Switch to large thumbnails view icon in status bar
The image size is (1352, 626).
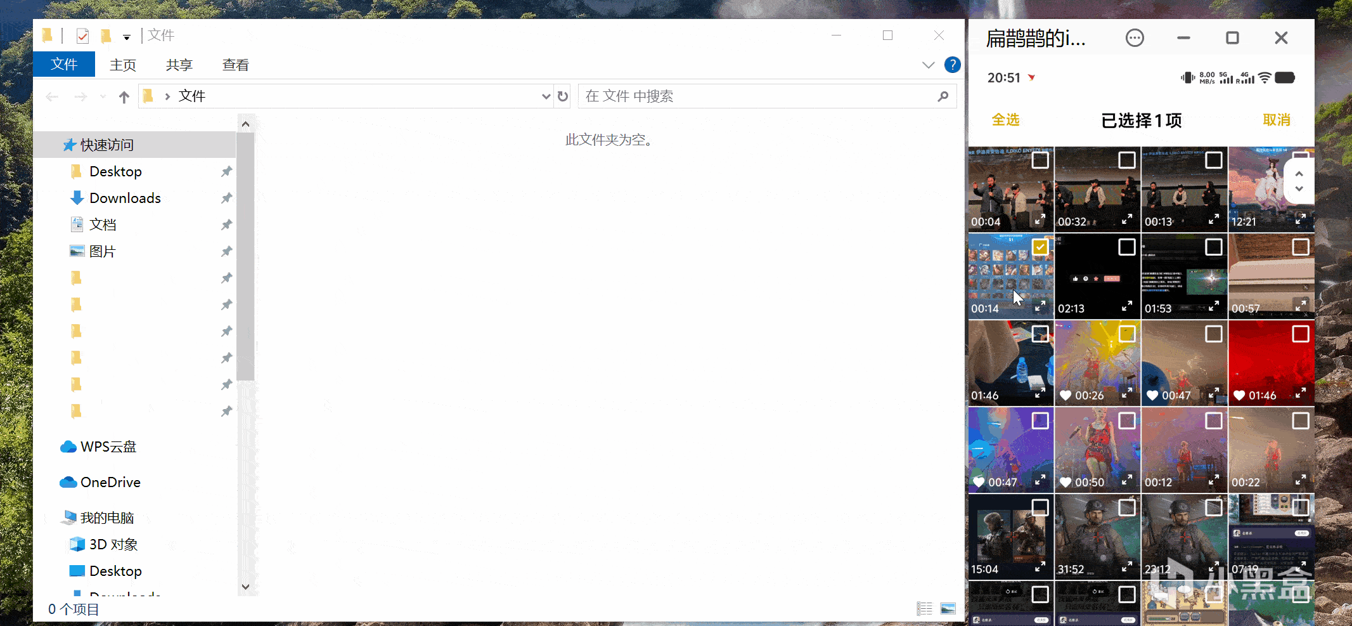948,609
